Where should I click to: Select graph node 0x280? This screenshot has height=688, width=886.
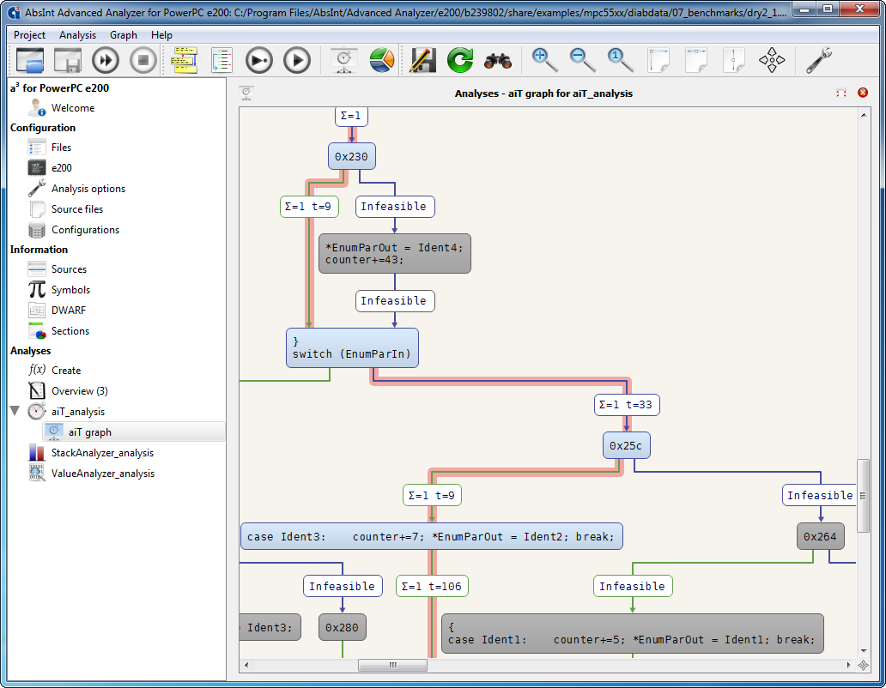coord(343,627)
